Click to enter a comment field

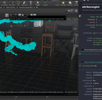[x=91, y=54]
